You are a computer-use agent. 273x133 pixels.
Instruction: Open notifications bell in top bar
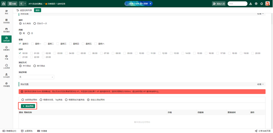click(262, 4)
